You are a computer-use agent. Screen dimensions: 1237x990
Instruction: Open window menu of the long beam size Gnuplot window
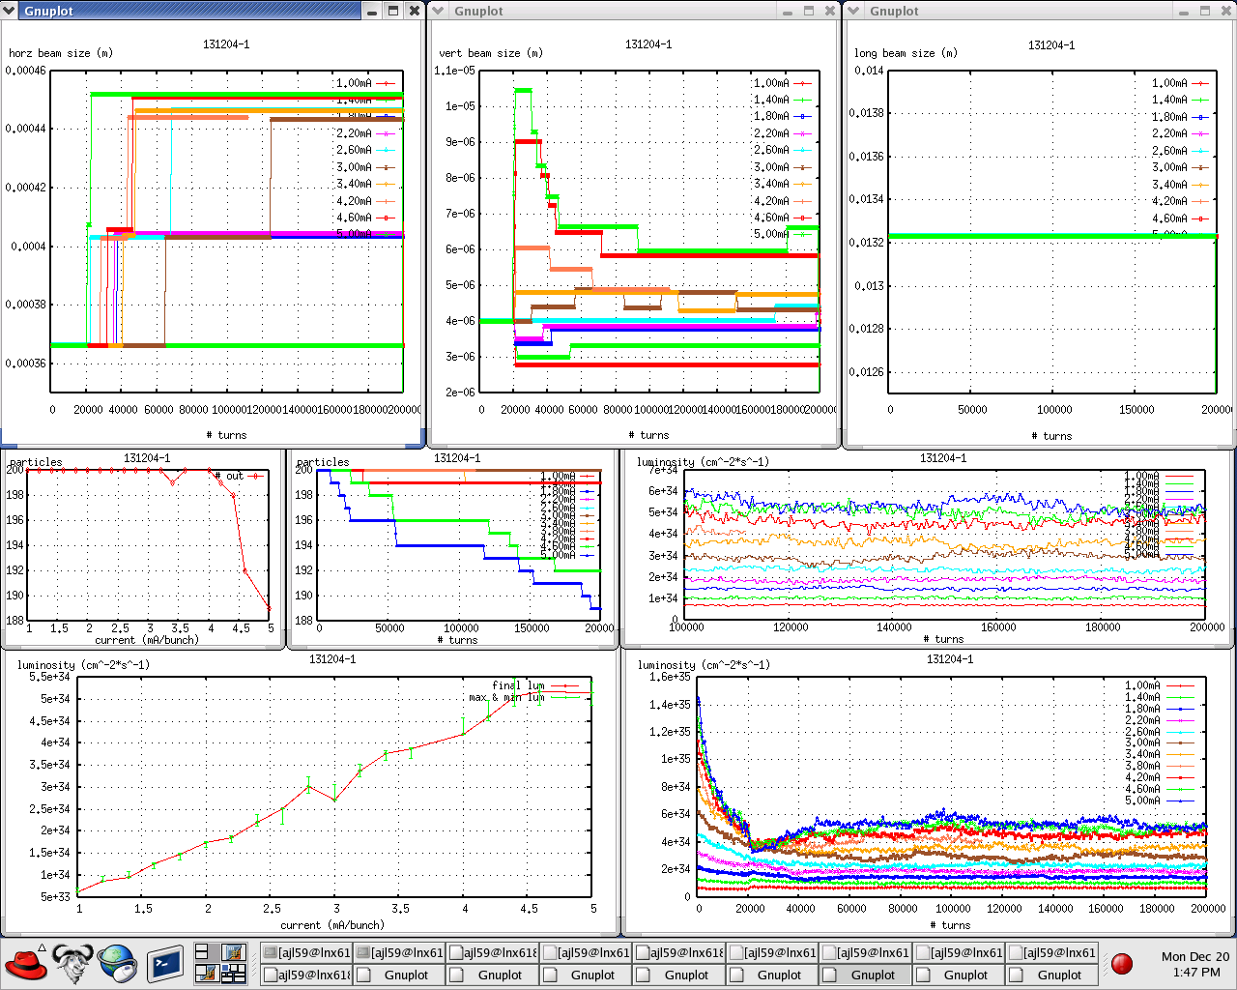point(854,11)
